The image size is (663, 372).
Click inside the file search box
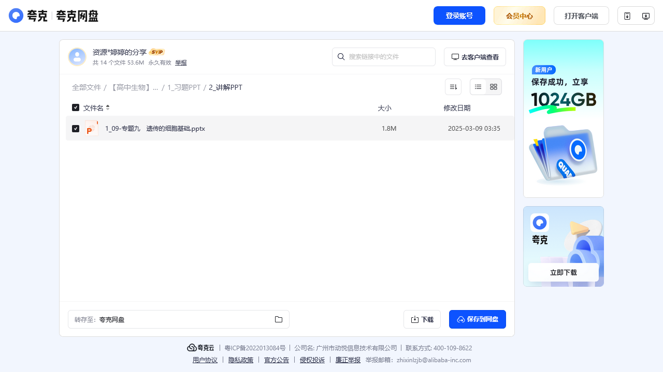point(388,57)
